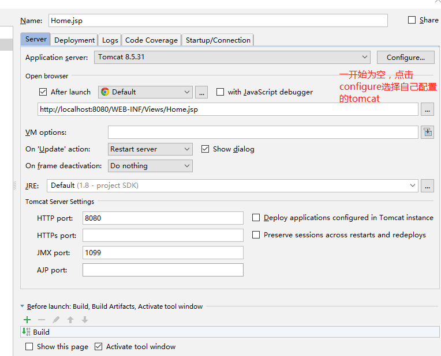Image resolution: width=441 pixels, height=356 pixels.
Task: Switch to the Deployment tab
Action: [x=74, y=40]
